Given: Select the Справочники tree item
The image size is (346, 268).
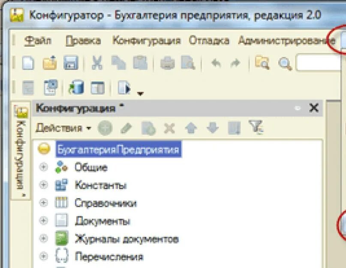Looking at the screenshot, I should click(105, 203).
